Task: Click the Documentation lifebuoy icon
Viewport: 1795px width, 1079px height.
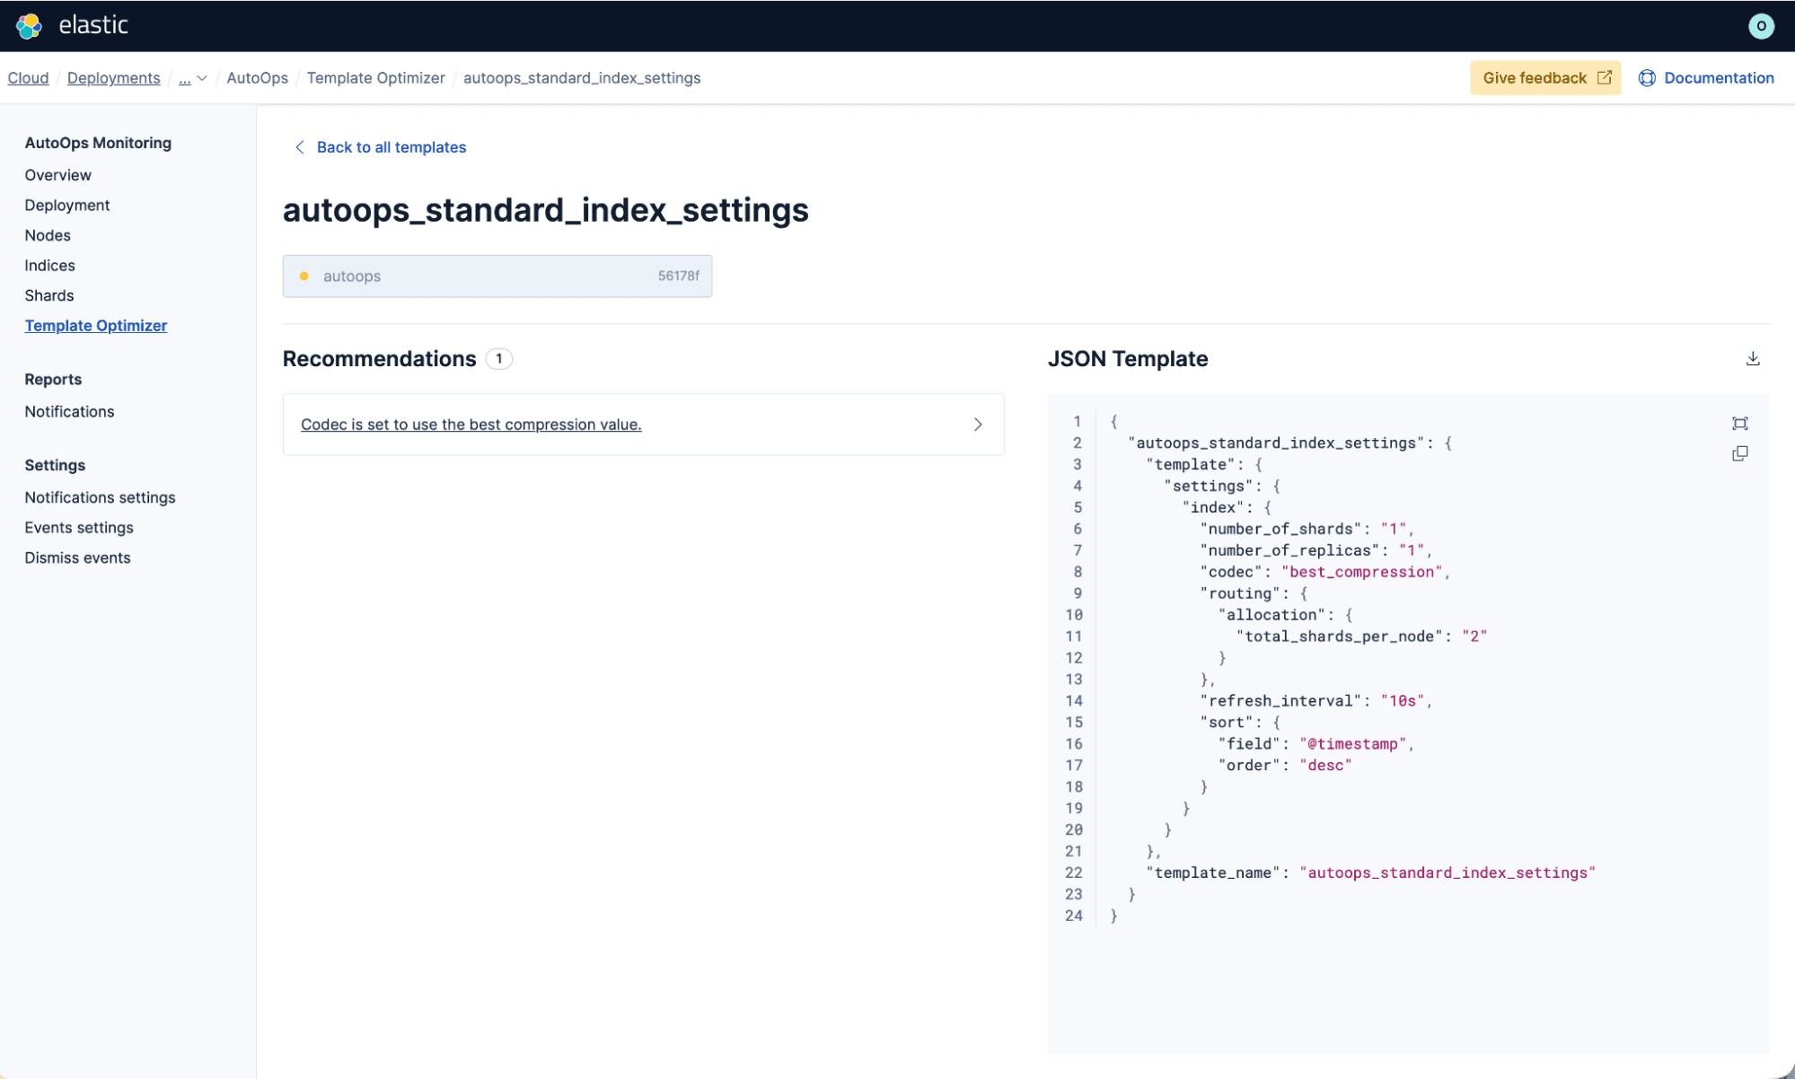Action: tap(1647, 78)
